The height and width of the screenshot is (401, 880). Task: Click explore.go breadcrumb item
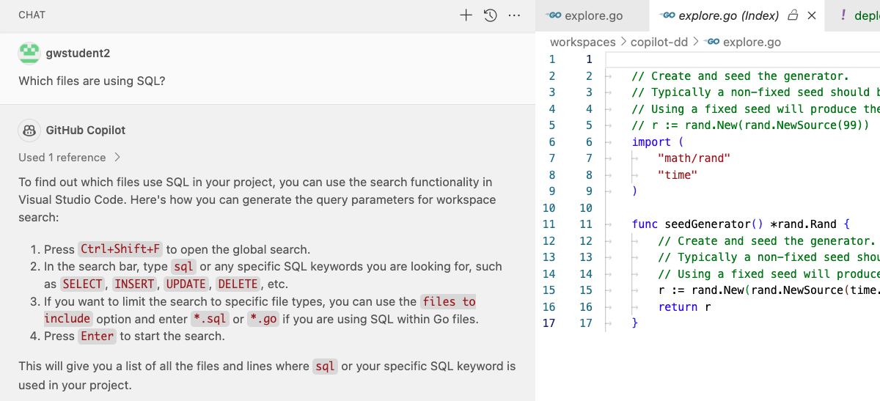pos(752,43)
